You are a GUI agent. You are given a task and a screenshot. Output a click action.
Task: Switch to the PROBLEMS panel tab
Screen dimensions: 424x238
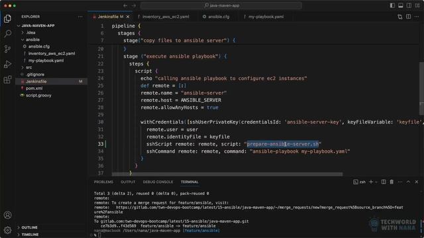tap(103, 182)
